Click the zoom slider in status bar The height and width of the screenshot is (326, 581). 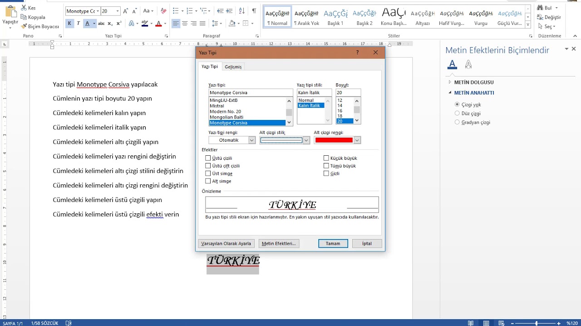pyautogui.click(x=537, y=323)
